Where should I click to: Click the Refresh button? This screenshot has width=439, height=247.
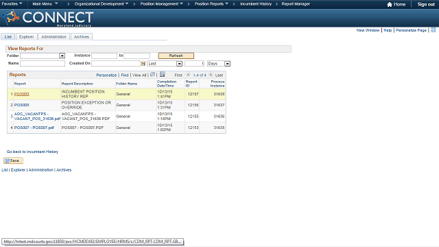176,56
